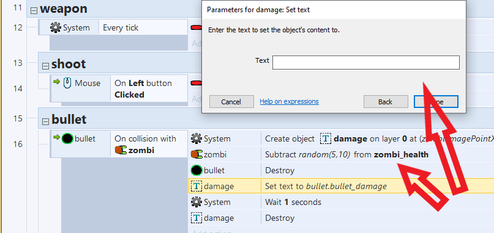Select the zombi sprite icon in collision condition

[121, 150]
